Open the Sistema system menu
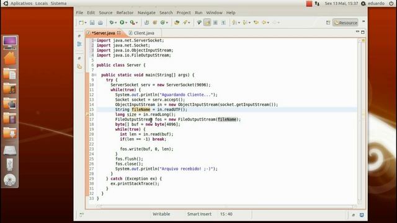The image size is (397, 223). pos(58,3)
